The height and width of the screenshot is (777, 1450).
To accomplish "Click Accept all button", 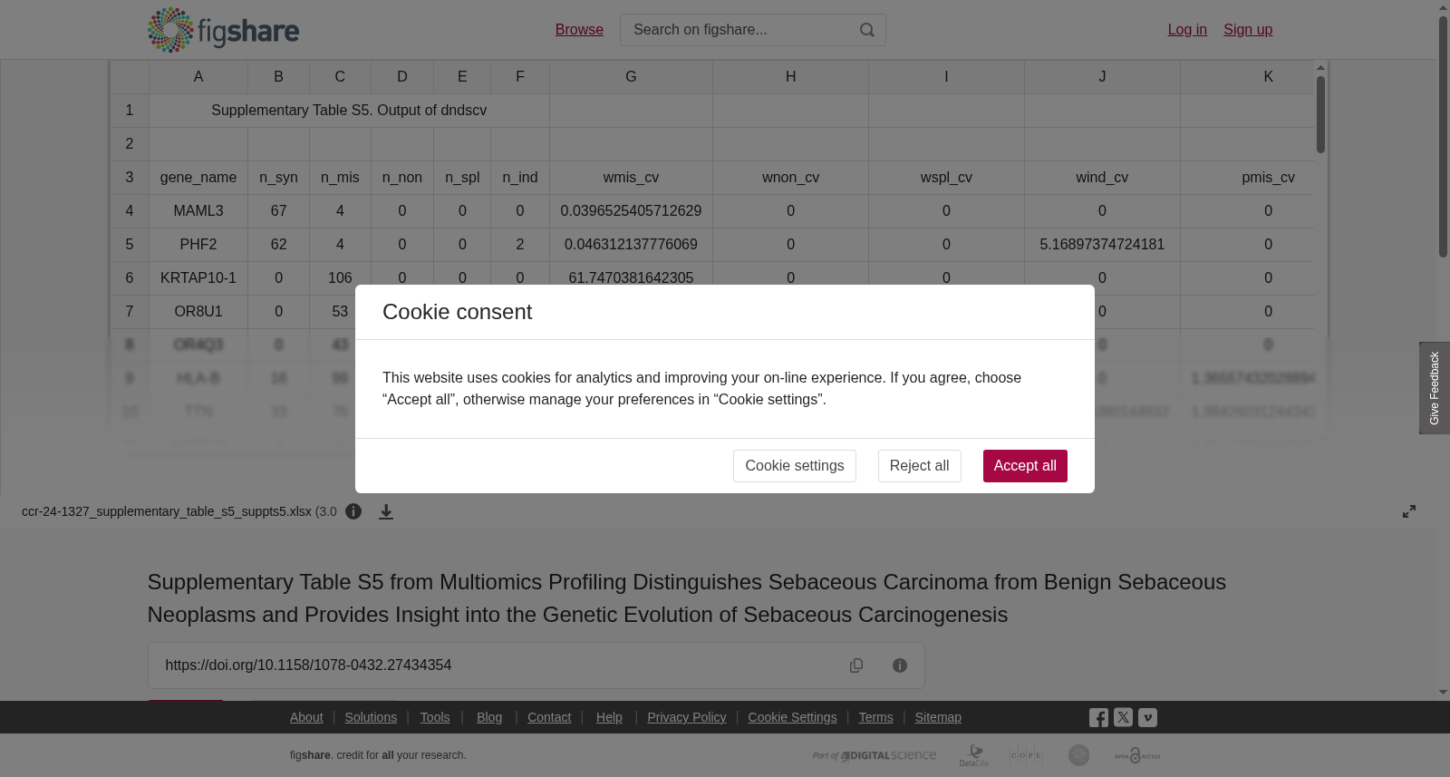I will (1025, 466).
